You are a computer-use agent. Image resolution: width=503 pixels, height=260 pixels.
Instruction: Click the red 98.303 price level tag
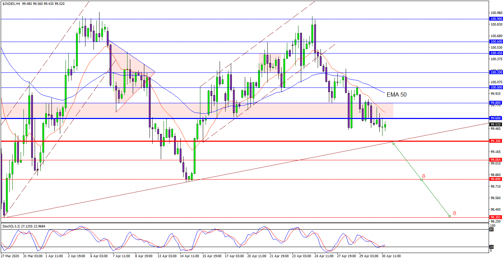[x=496, y=217]
